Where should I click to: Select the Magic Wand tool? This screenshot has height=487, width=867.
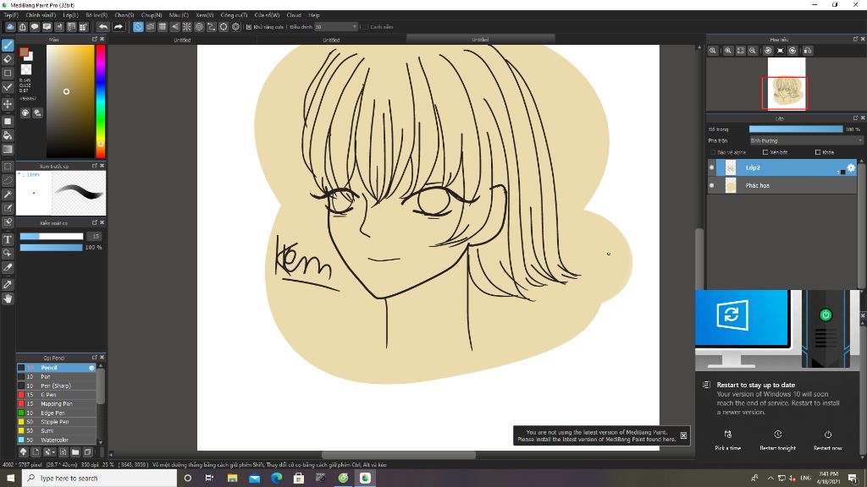(8, 194)
